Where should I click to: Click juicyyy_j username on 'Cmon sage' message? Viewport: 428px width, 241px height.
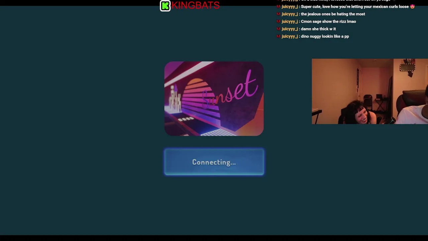[x=290, y=21]
